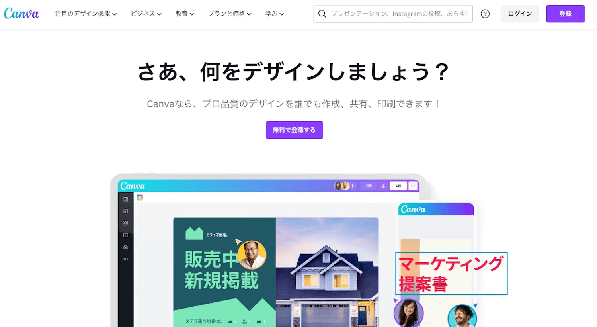Click the video icon in mockup sidebar

tap(126, 235)
